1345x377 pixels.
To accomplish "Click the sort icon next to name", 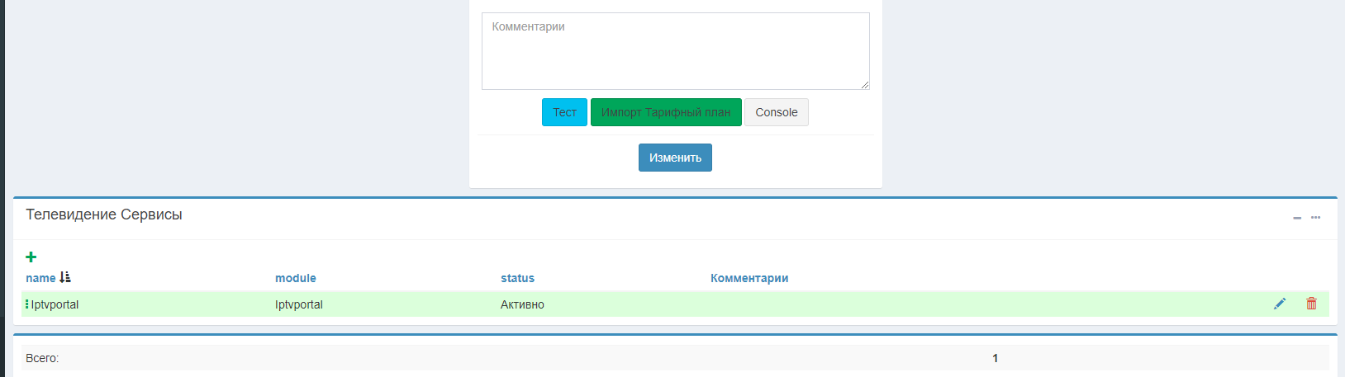I will tap(65, 278).
